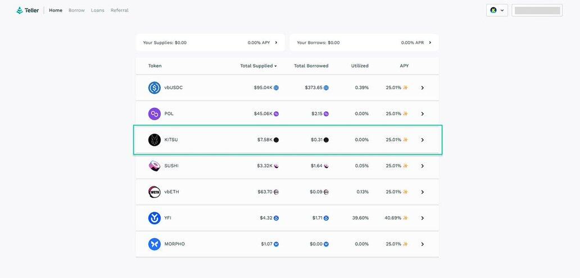Screen dimensions: 580x278
Task: Click sparkle icon beside YFI 40.69% APY
Action: (x=405, y=218)
